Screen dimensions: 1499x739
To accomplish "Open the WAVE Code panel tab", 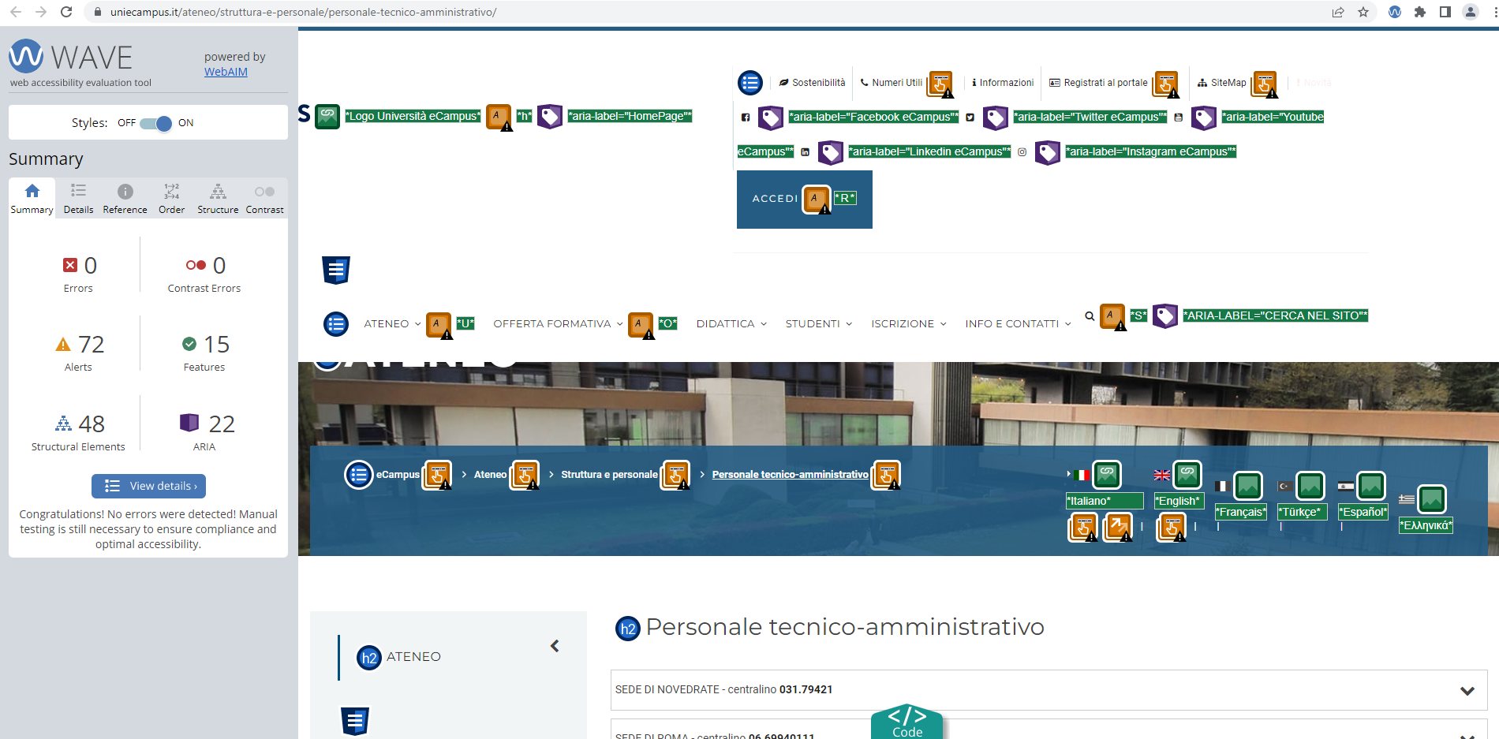I will 907,722.
